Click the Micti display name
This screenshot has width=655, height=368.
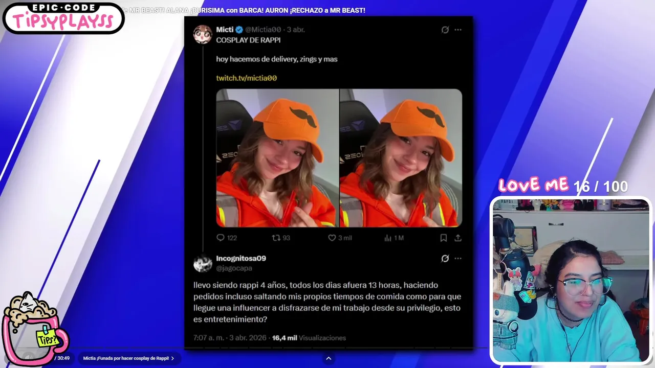coord(225,30)
